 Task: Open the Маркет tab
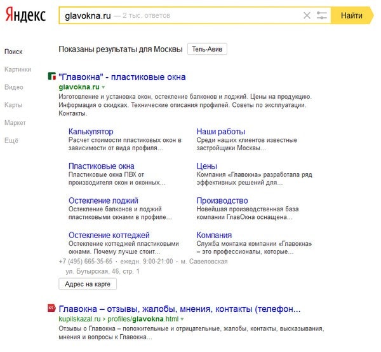click(x=15, y=123)
